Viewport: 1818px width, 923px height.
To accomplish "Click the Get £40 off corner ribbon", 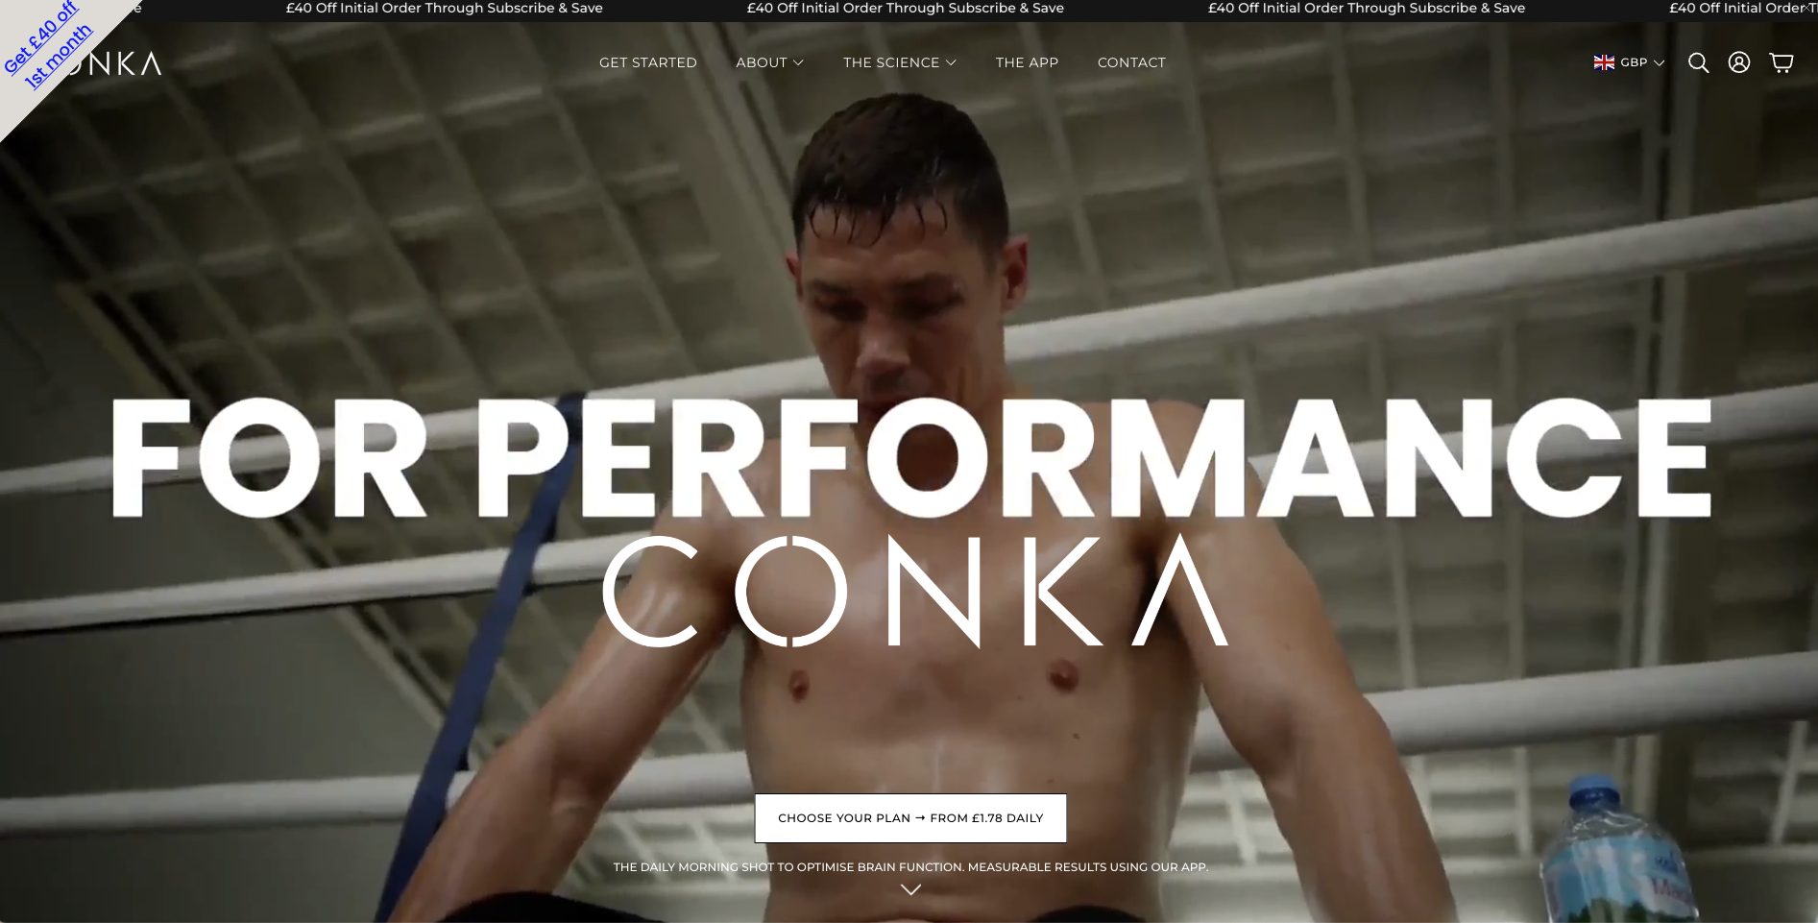I will (48, 46).
